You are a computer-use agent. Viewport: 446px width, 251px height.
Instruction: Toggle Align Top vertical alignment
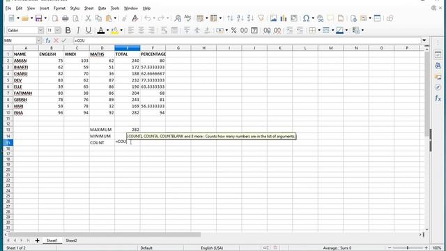tap(187, 31)
